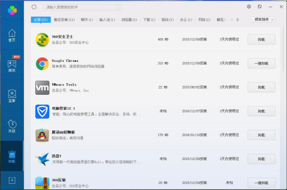Open the 升级 upgrade section icon
Viewport: 287px width, 190px height.
pos(12,126)
